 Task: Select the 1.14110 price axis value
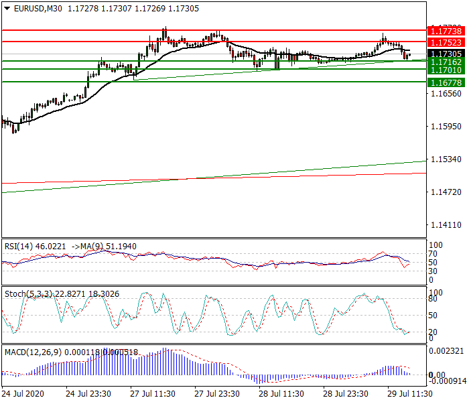pyautogui.click(x=446, y=225)
